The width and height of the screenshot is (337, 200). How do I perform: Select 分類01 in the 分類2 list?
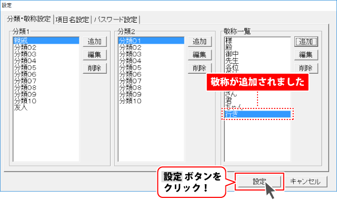coord(151,41)
